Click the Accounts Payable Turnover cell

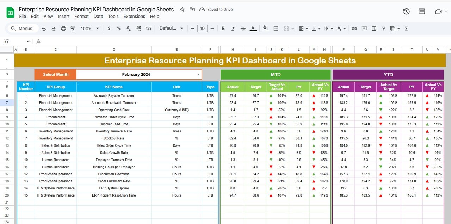pyautogui.click(x=114, y=96)
